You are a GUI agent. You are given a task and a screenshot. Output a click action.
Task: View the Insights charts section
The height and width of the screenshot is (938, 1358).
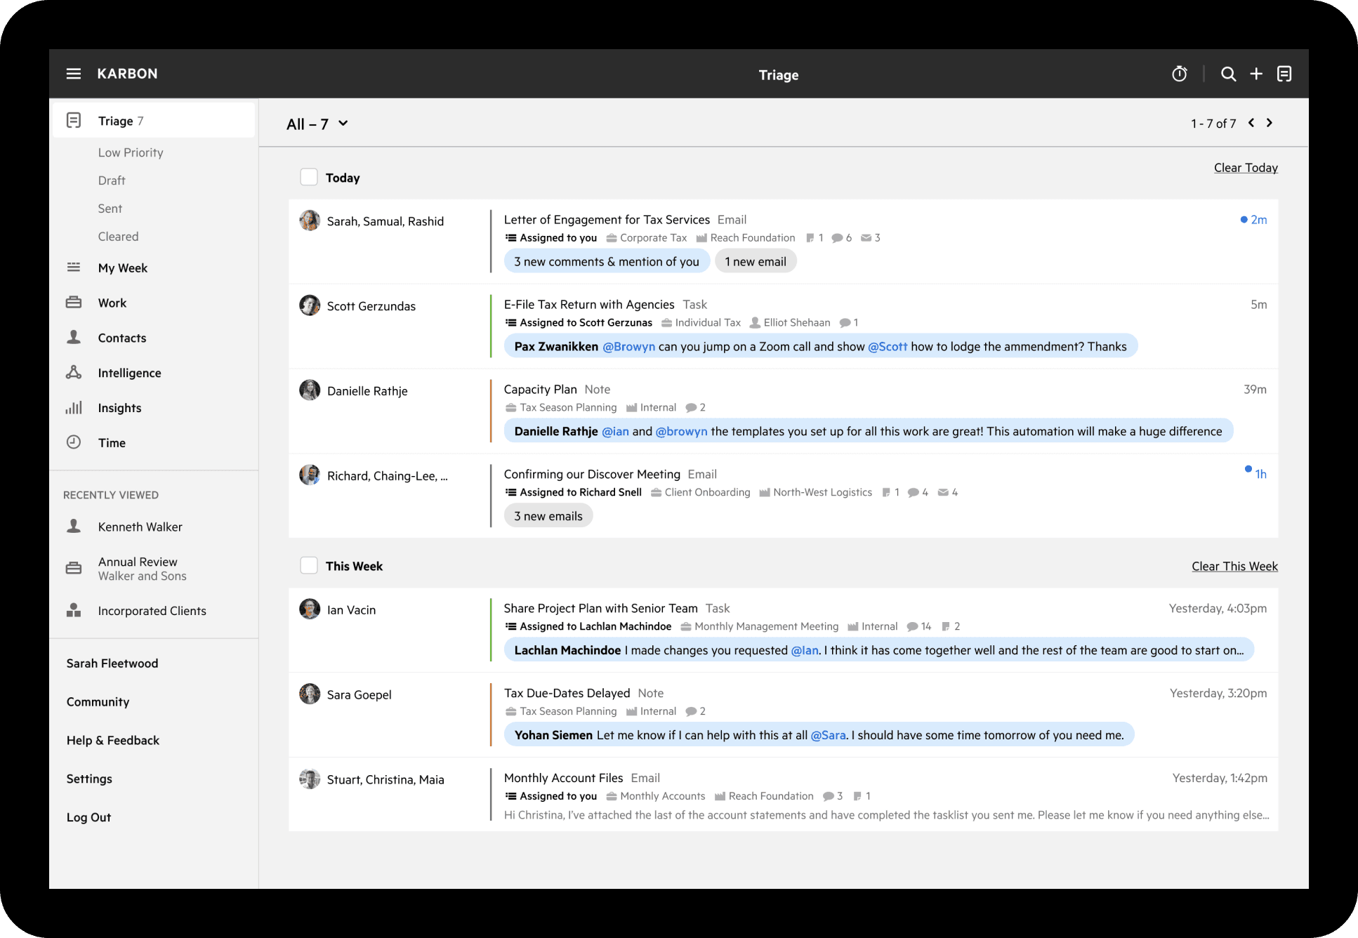119,408
